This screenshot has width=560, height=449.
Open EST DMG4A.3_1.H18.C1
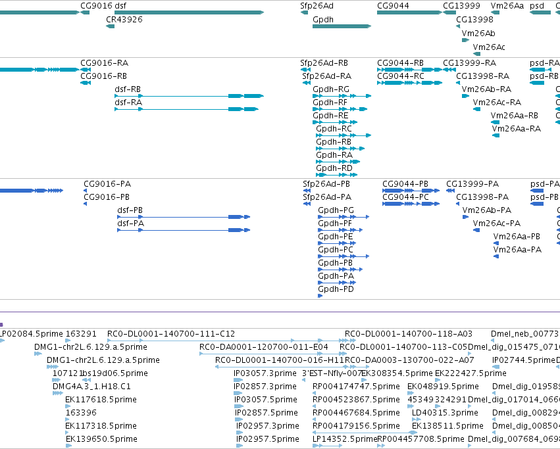click(x=91, y=387)
